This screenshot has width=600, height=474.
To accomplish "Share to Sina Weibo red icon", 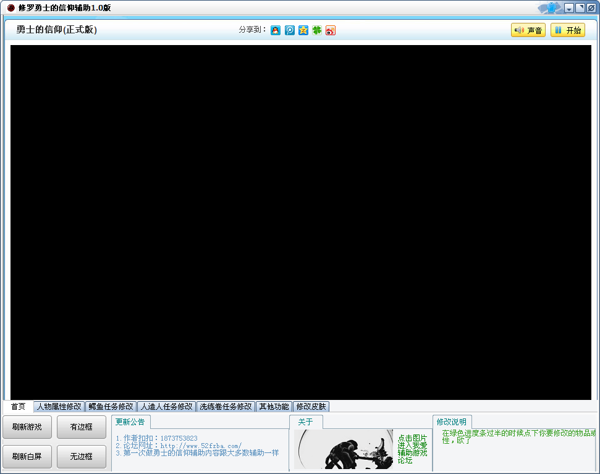I will [x=331, y=30].
